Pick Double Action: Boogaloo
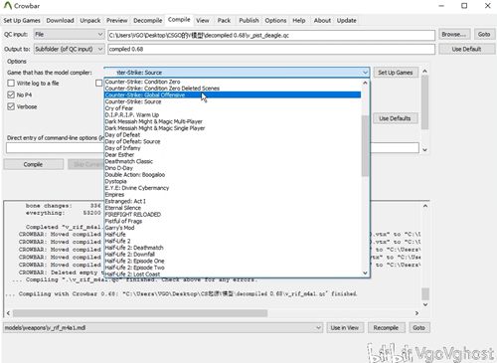The width and height of the screenshot is (497, 363). coord(233,174)
